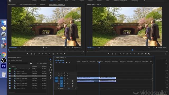Enable voice-over record on A1
The width and height of the screenshot is (169, 95).
73,81
